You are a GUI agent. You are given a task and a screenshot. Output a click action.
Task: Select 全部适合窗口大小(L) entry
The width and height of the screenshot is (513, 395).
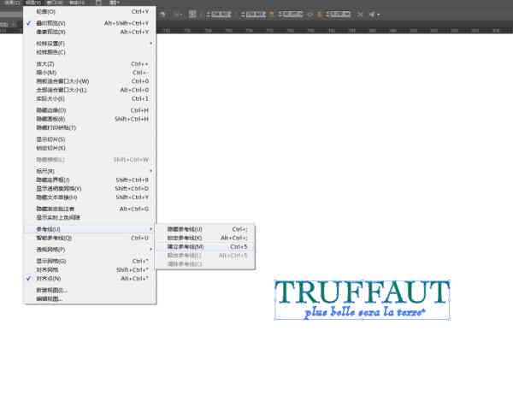click(90, 90)
